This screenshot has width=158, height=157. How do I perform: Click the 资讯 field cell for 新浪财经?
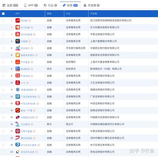coord(49,69)
